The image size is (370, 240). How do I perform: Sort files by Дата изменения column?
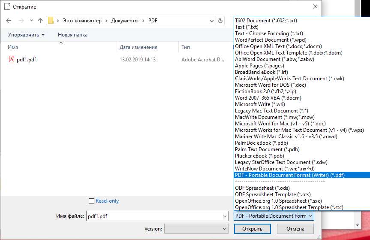(138, 47)
